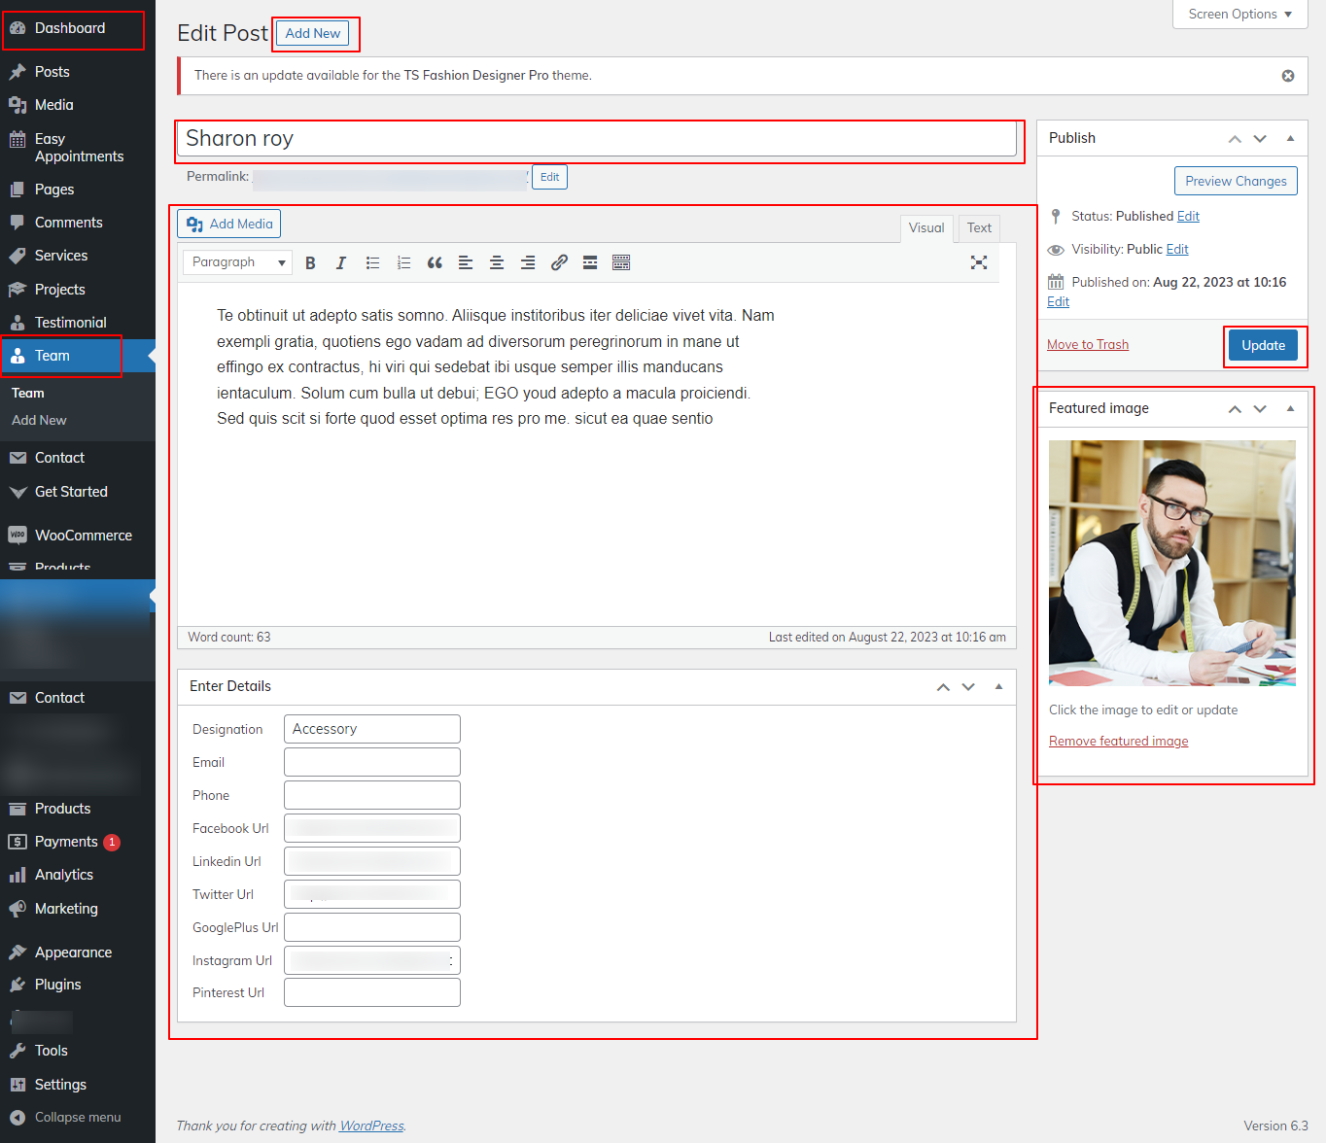Image resolution: width=1326 pixels, height=1143 pixels.
Task: Collapse the Publish panel with triangle toggle
Action: (x=1290, y=139)
